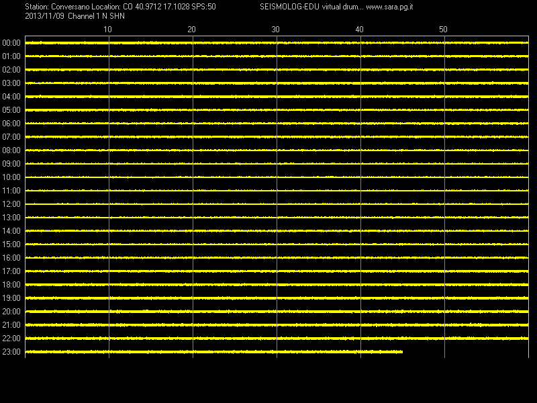
Task: Select the 05:00 hour label
Action: pos(11,110)
